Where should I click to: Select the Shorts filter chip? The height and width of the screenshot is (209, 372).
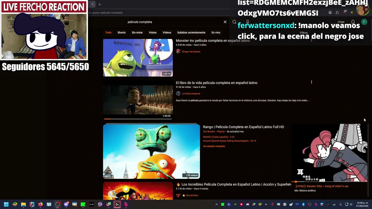coord(121,33)
